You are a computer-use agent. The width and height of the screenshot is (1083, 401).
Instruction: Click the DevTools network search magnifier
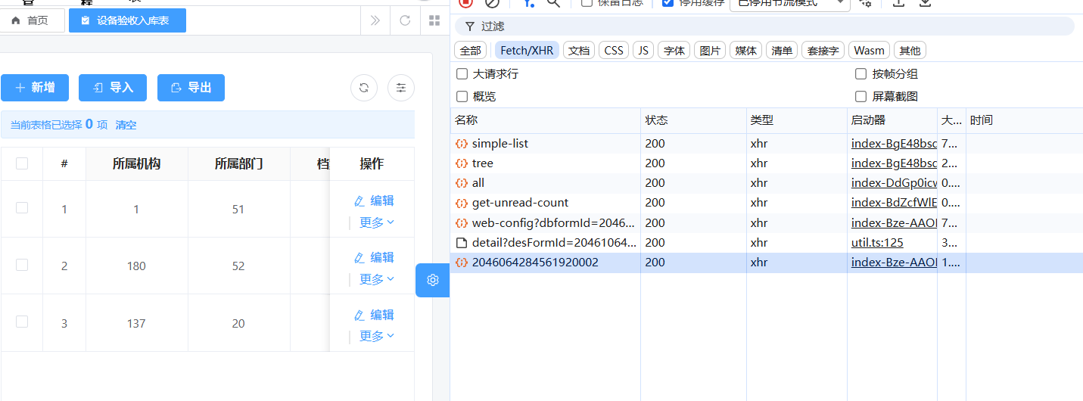(553, 3)
